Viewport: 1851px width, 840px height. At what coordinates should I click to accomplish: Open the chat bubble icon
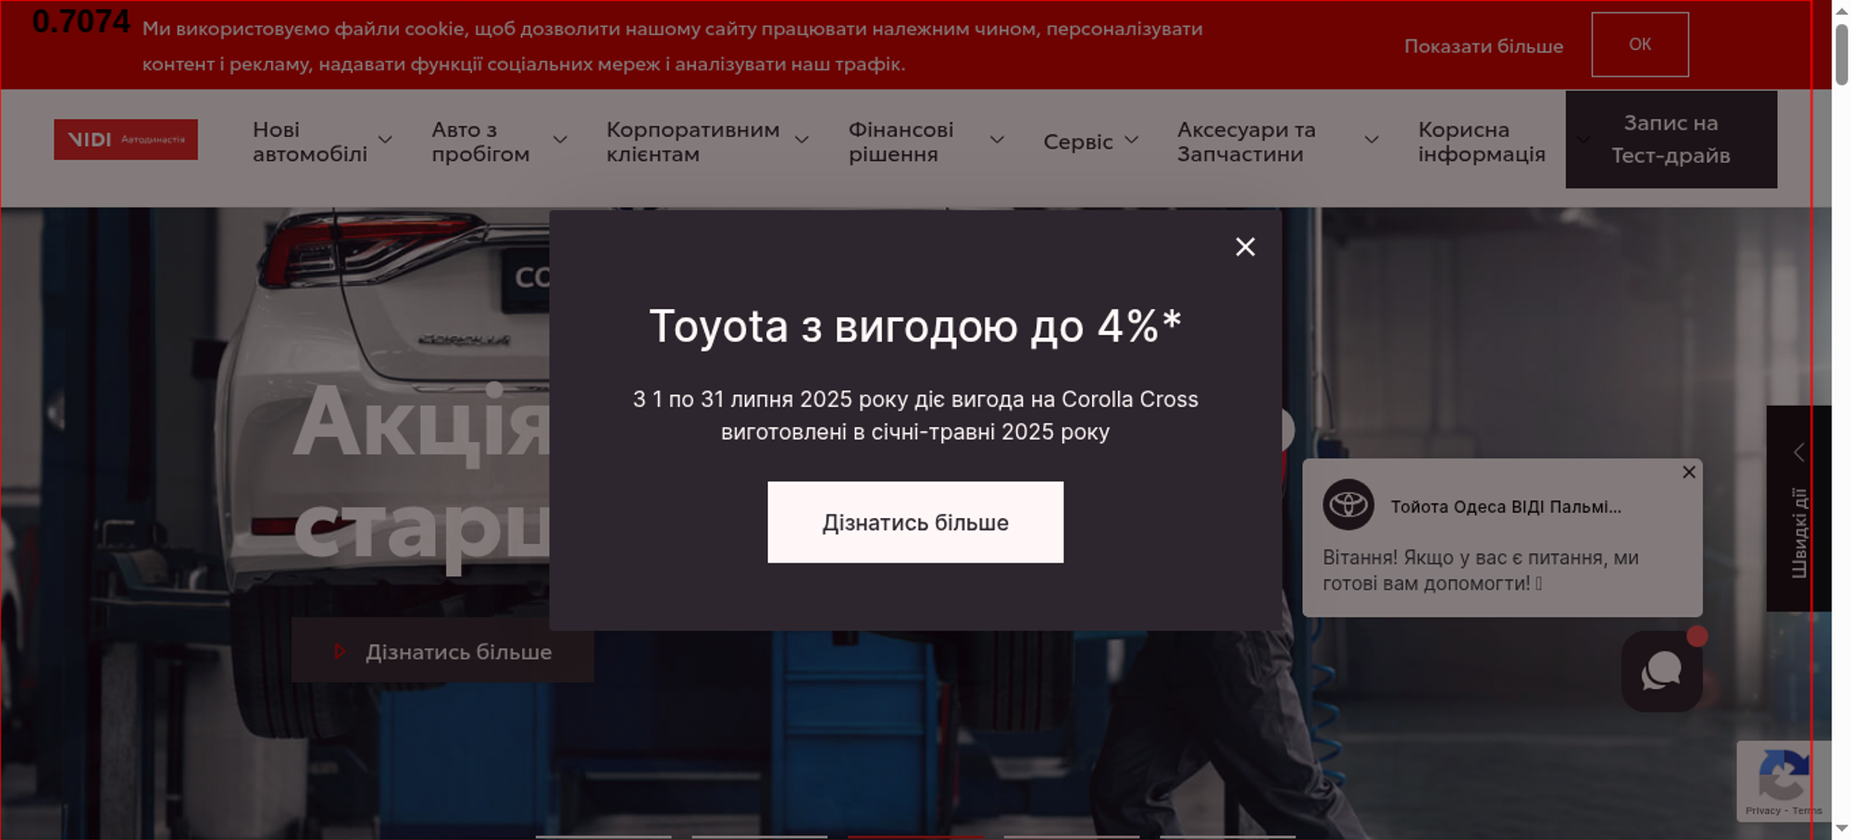coord(1661,672)
